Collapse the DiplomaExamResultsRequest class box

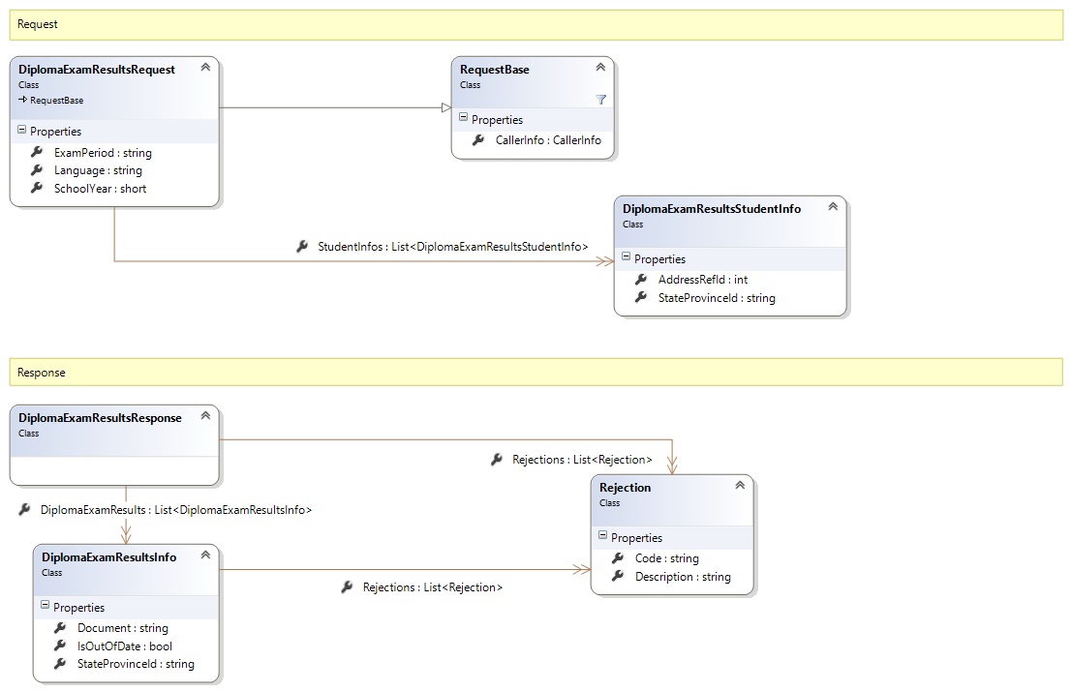coord(205,68)
